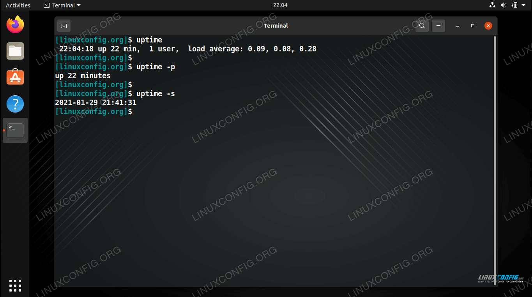Click the Terminal search magnifier button
Viewport: 532px width, 297px height.
pyautogui.click(x=422, y=26)
